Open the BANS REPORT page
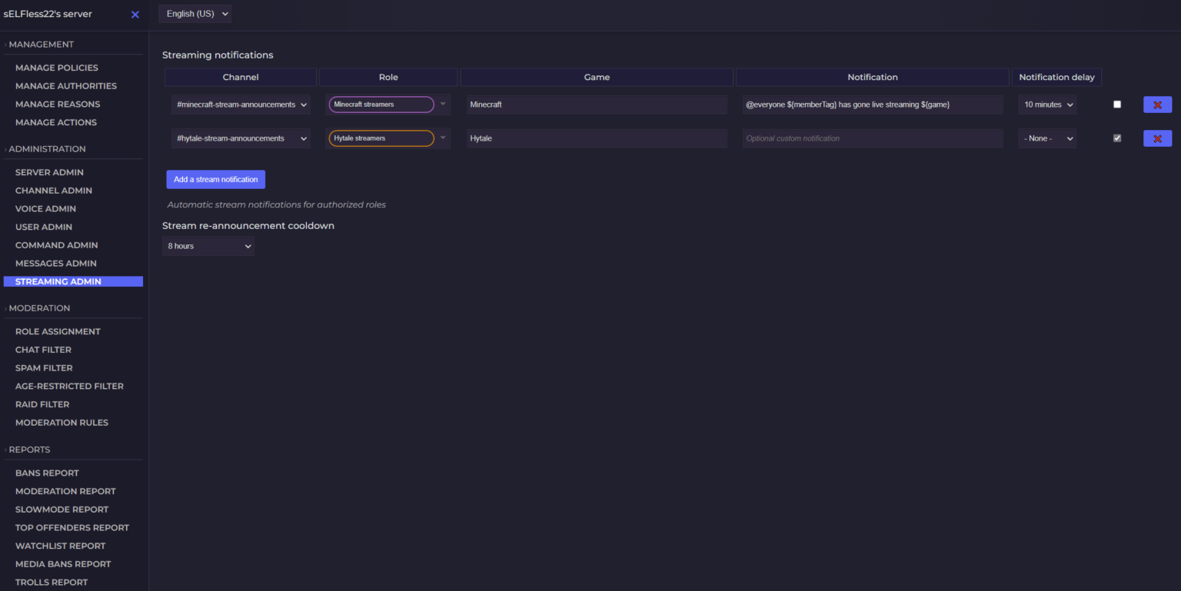 [x=46, y=473]
